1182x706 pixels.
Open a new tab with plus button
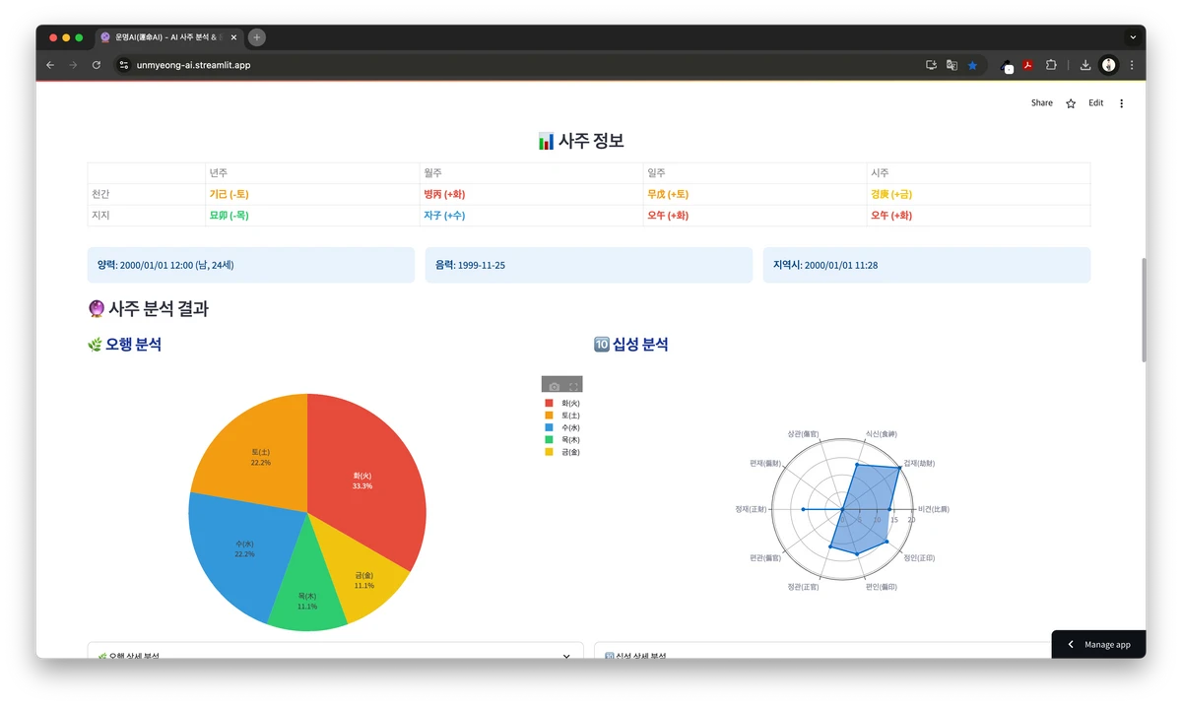coord(257,37)
